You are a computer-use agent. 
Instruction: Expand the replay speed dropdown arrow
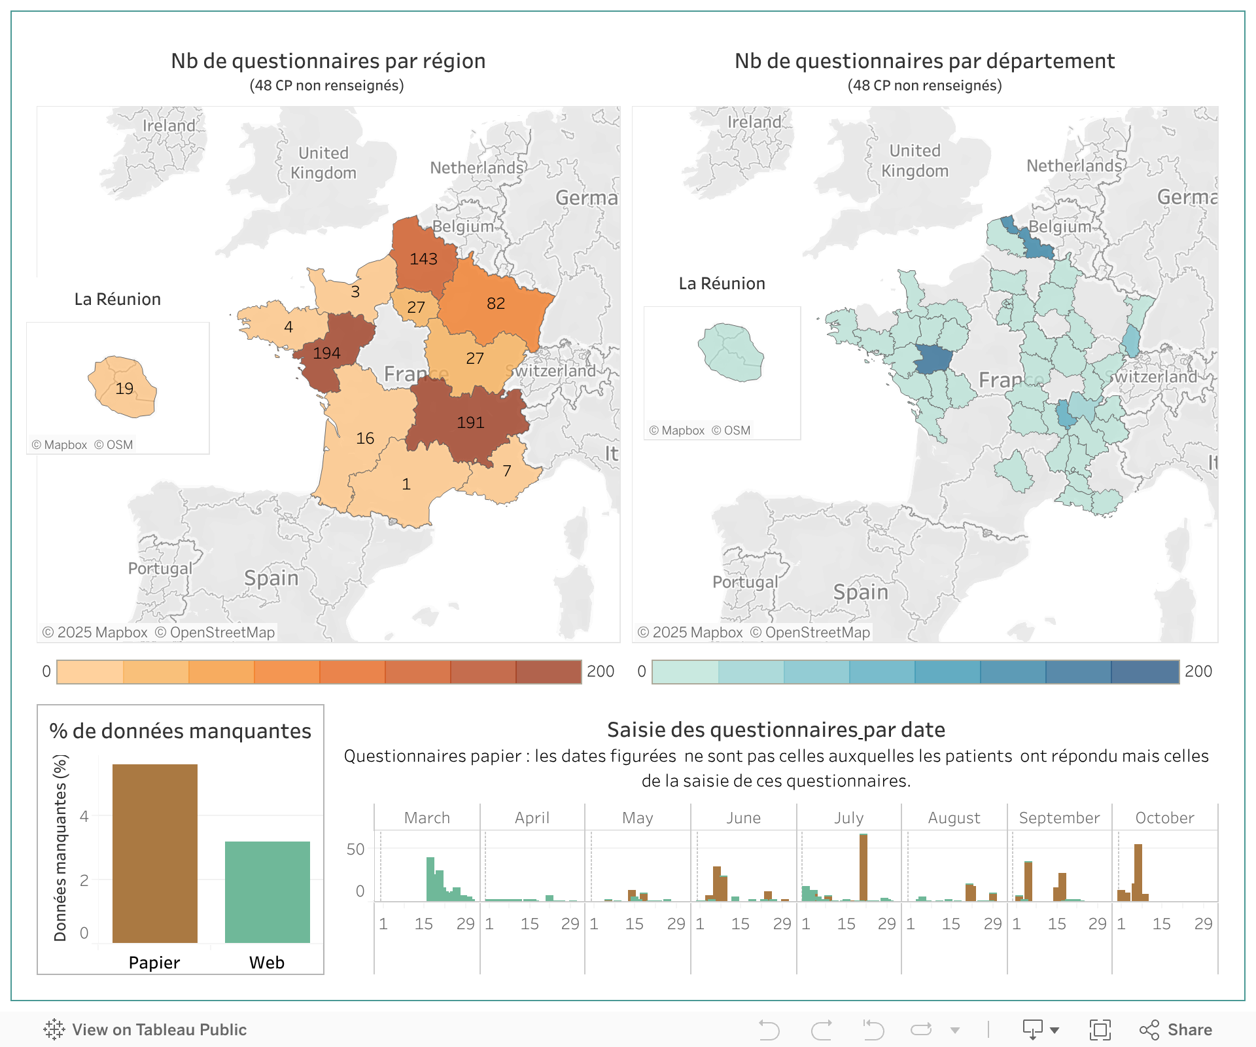tap(955, 1030)
